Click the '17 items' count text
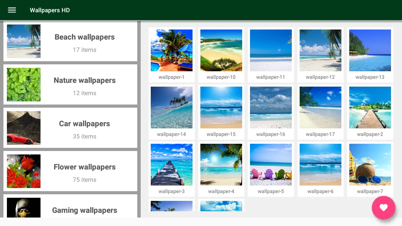 click(x=84, y=50)
